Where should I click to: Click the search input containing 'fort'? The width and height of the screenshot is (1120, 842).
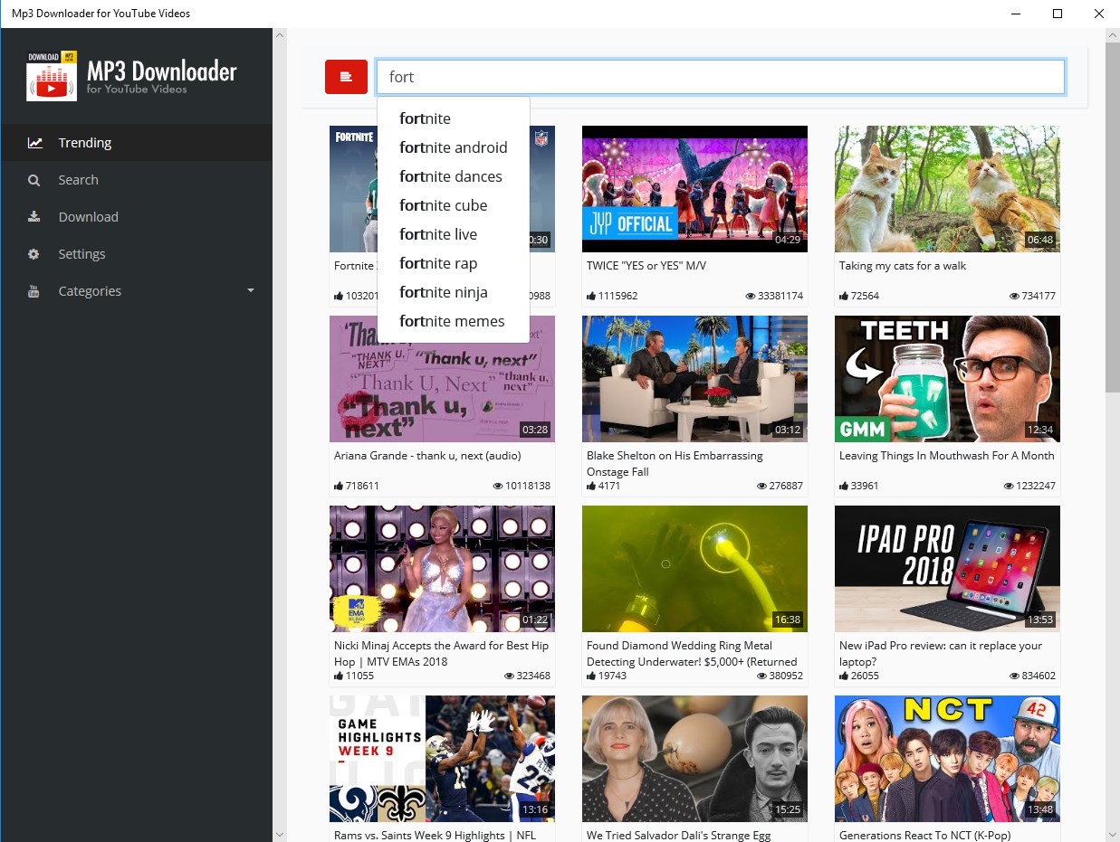click(721, 77)
